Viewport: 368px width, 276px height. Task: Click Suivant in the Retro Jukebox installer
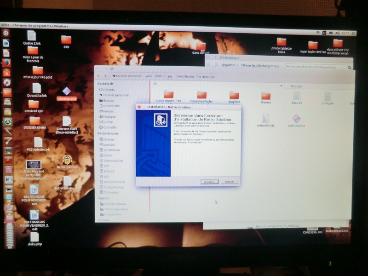pyautogui.click(x=209, y=182)
